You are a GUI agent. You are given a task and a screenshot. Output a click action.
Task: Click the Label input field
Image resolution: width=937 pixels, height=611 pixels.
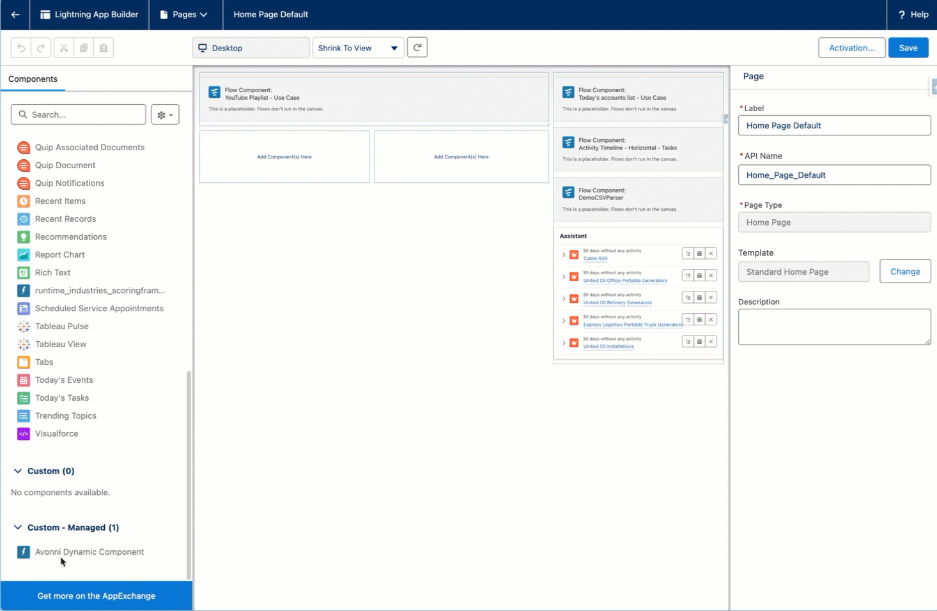click(x=834, y=125)
